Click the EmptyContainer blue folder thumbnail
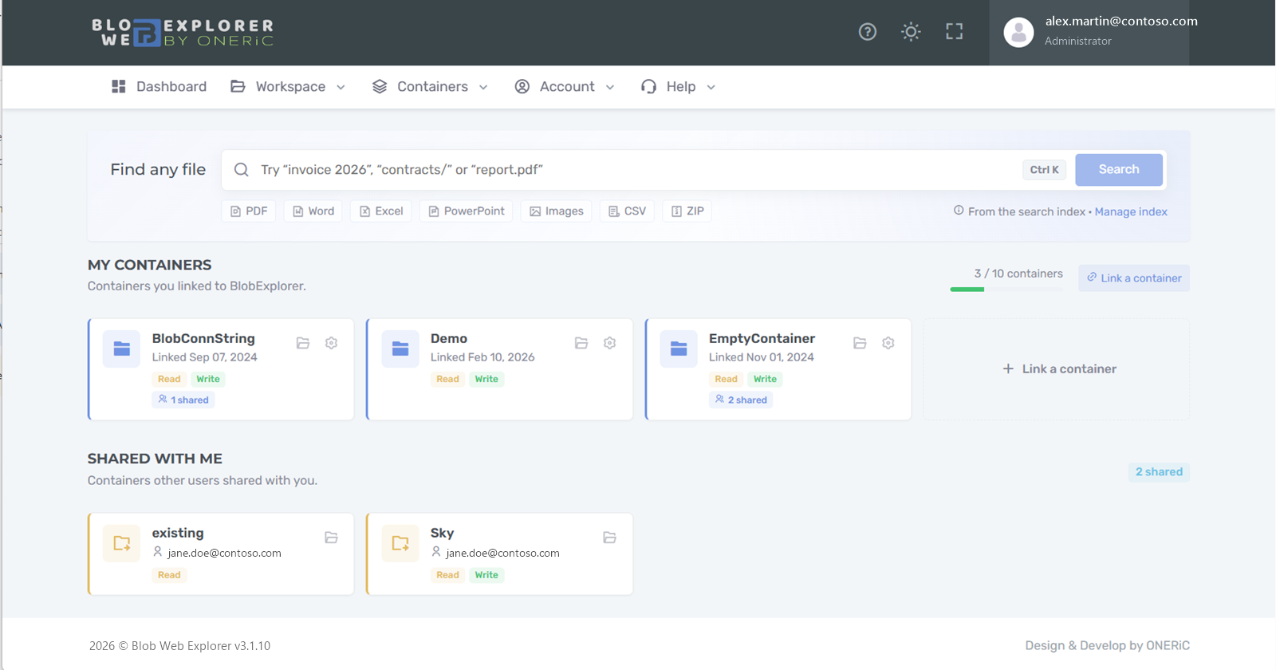This screenshot has width=1276, height=670. click(x=679, y=349)
